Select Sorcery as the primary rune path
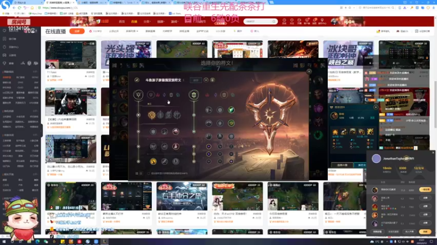Image resolution: width=437 pixels, height=245 pixels. (164, 95)
